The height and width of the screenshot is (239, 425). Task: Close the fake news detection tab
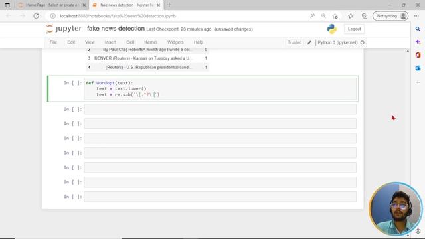tap(159, 5)
